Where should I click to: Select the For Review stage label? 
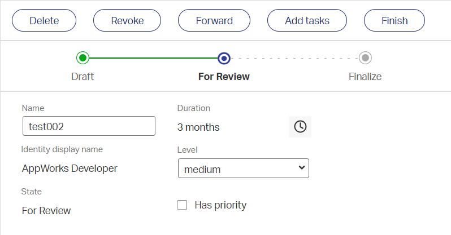pyautogui.click(x=224, y=77)
